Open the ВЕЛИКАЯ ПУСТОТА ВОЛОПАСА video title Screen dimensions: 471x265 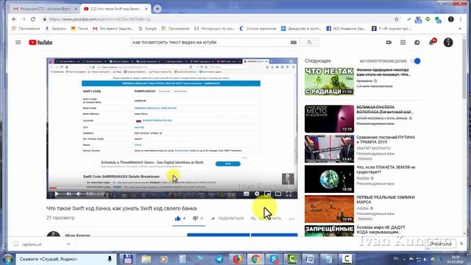[384, 110]
